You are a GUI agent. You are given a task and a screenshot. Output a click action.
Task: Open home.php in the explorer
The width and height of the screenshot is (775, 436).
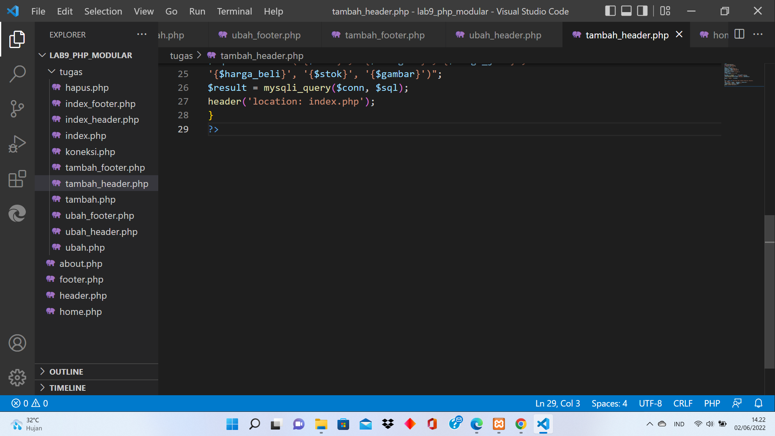pos(96,312)
